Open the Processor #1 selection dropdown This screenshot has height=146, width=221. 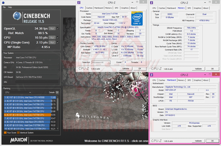pyautogui.click(x=101, y=62)
